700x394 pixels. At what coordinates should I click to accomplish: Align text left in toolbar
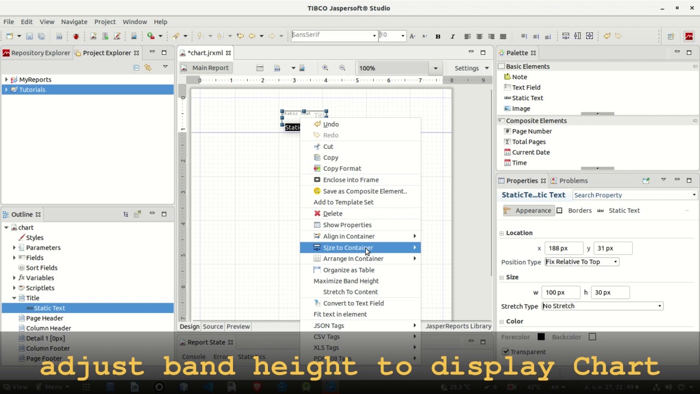coord(468,36)
